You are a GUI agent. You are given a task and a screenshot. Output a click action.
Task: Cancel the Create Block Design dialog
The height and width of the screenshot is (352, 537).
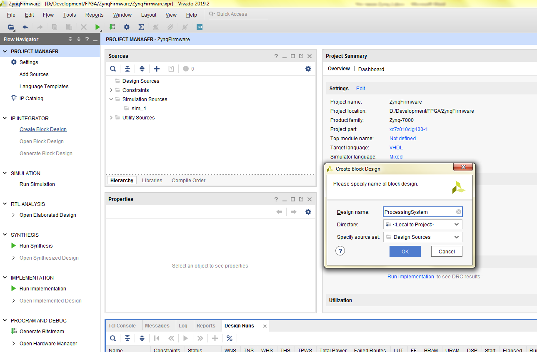tap(447, 251)
